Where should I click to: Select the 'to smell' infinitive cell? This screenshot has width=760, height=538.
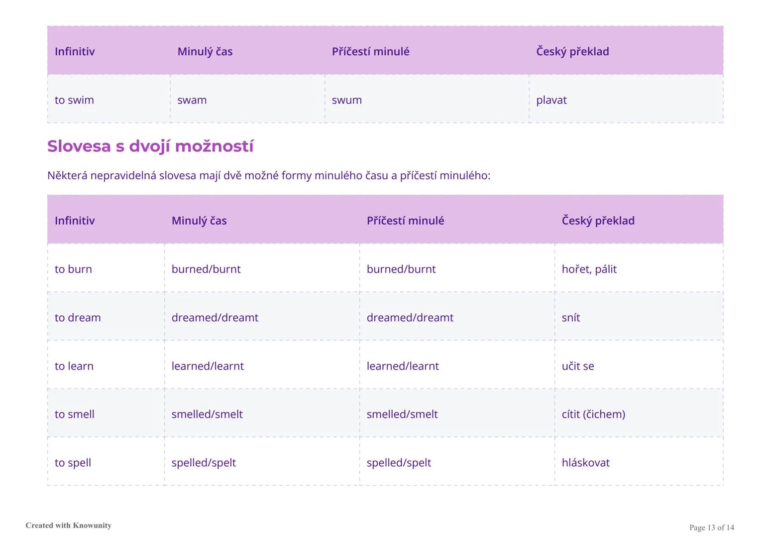tap(75, 414)
